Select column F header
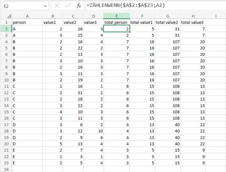 [142, 16]
